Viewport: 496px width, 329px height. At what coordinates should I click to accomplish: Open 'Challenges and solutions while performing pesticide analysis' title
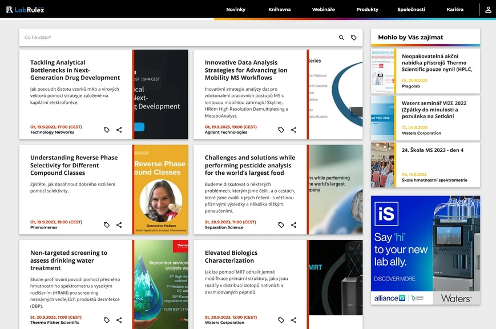(249, 165)
